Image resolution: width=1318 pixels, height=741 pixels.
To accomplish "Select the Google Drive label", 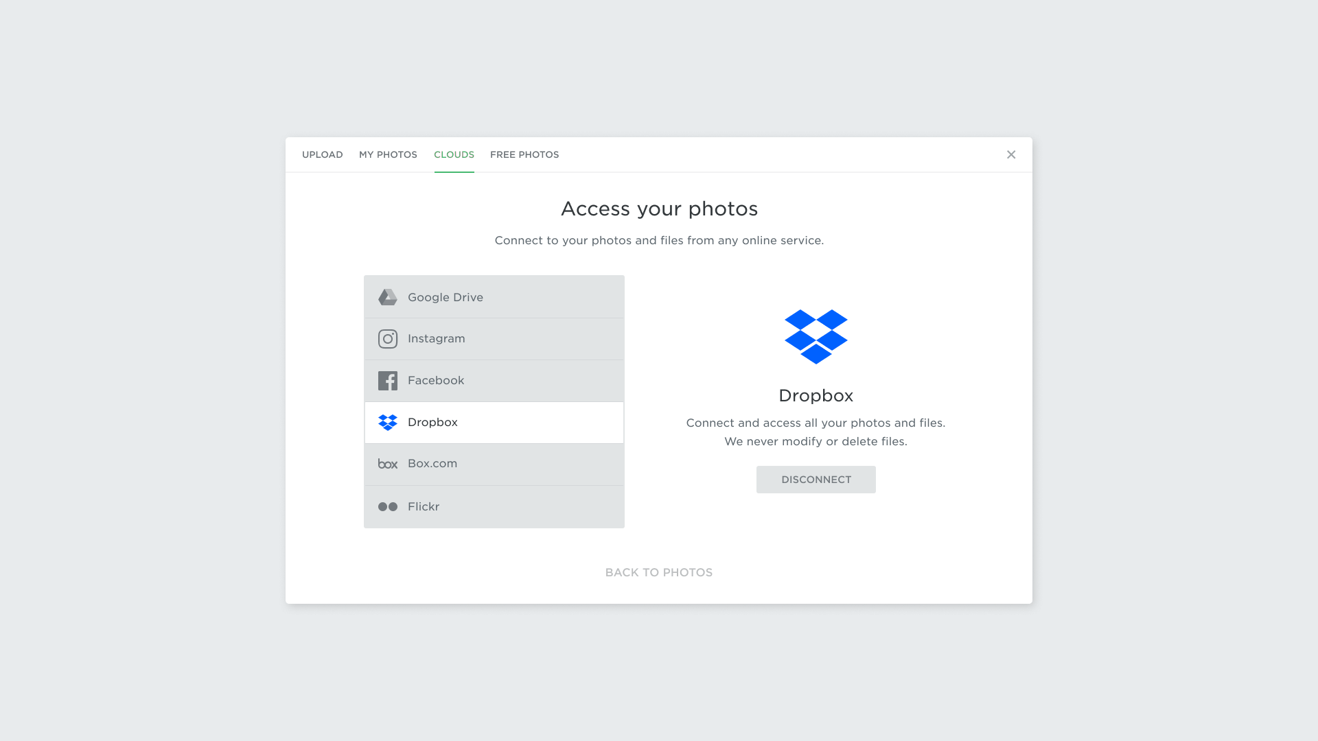I will [446, 297].
